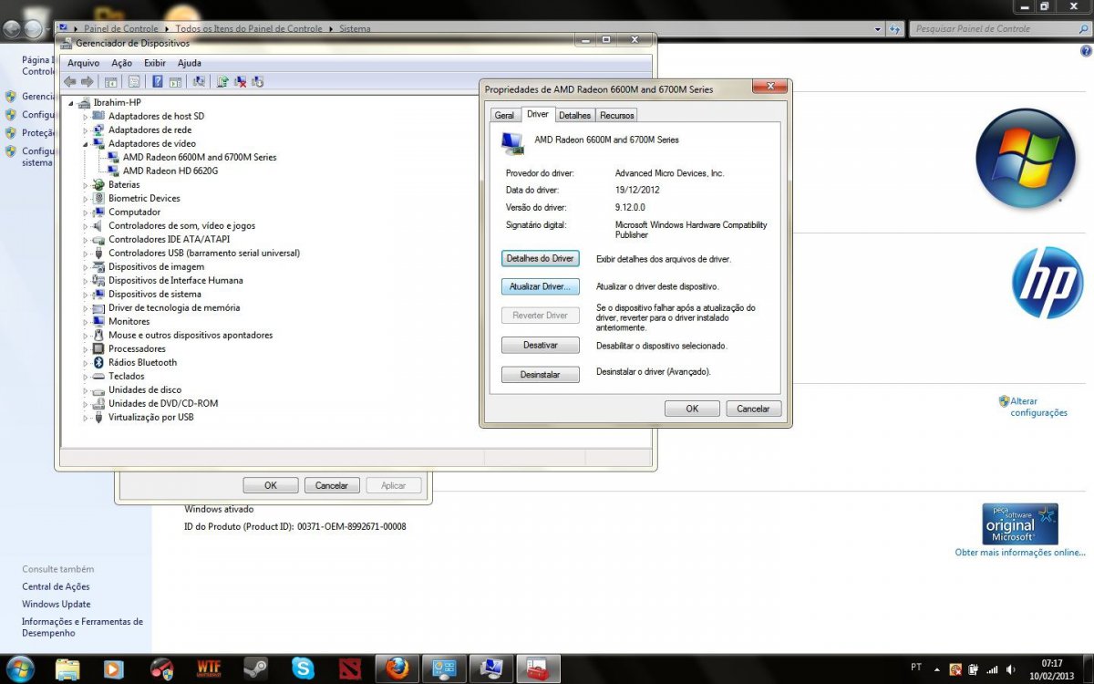
Task: Click the fingerprint icon beside Biometric Devices
Action: (x=98, y=198)
